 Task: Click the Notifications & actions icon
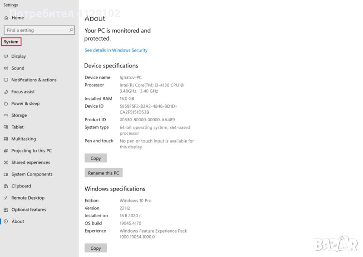pos(6,80)
